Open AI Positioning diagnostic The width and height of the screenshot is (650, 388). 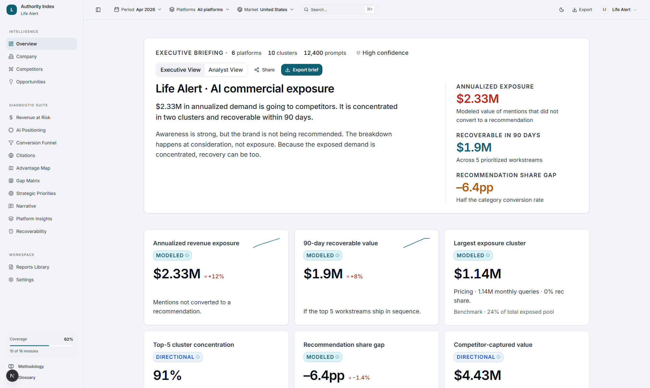point(41,130)
